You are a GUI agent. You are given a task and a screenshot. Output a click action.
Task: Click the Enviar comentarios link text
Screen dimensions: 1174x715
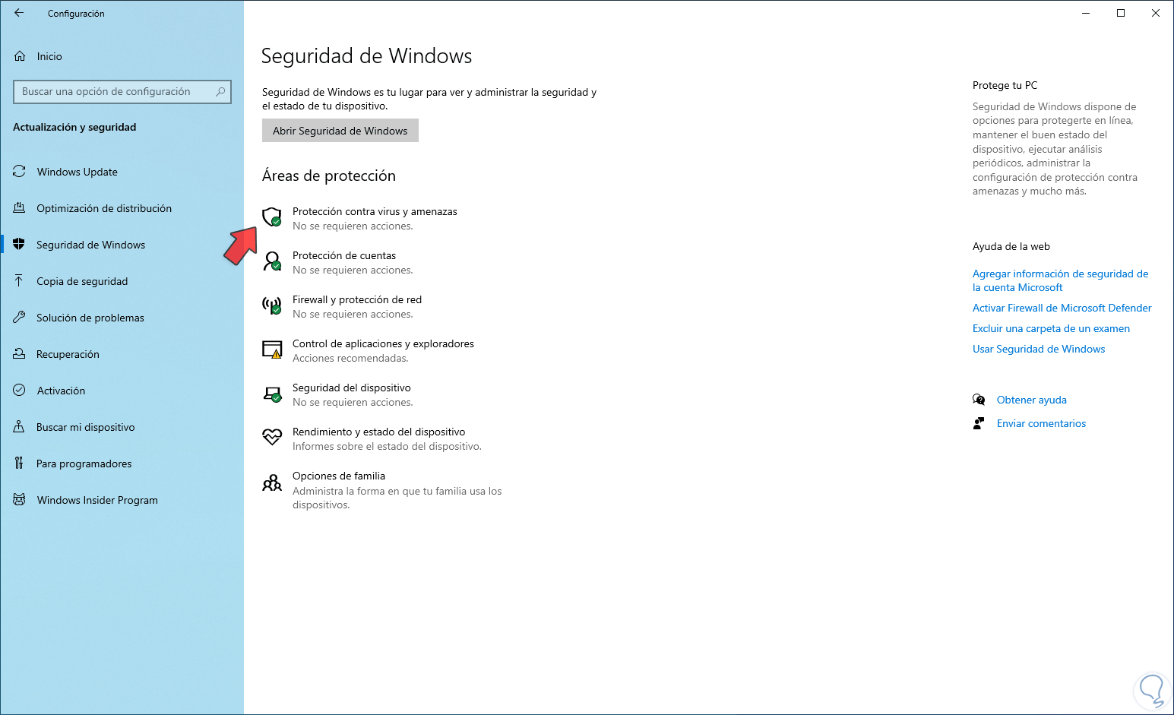coord(1041,423)
